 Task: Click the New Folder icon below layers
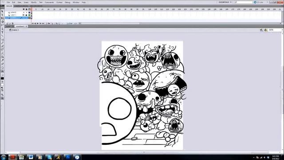point(10,24)
